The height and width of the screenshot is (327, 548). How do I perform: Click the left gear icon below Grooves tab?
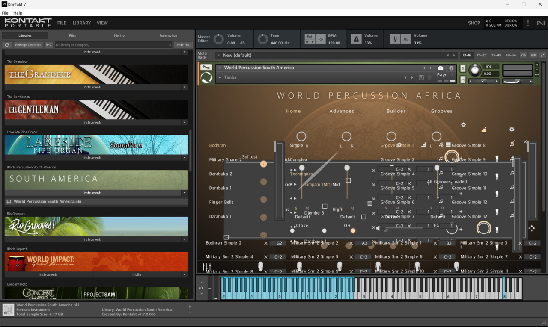point(463,125)
